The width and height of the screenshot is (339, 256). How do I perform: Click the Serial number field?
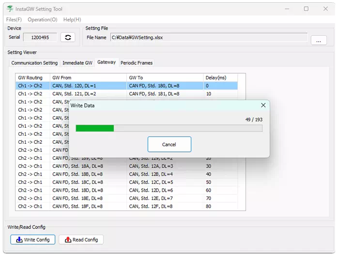40,37
